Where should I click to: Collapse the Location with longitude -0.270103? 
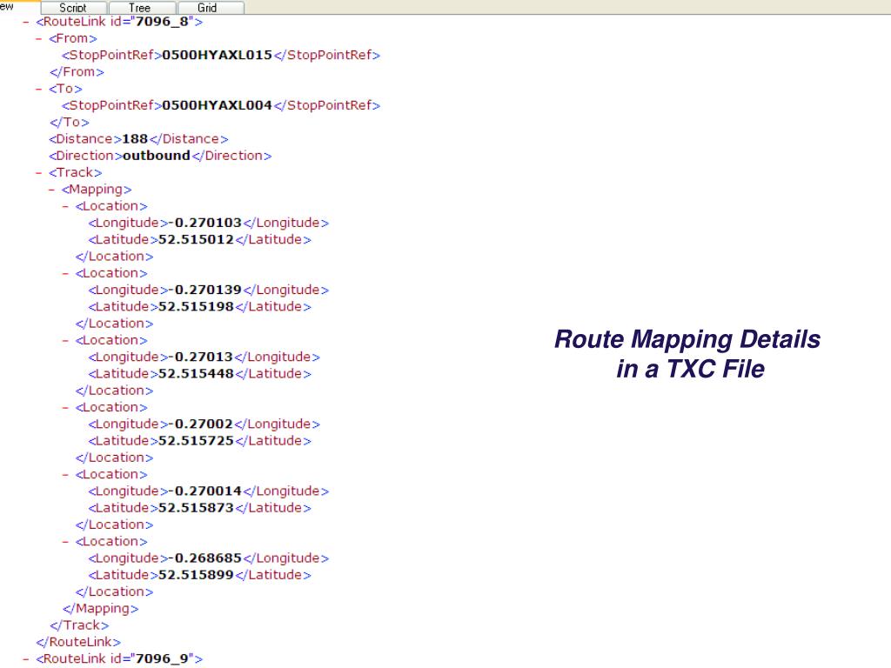point(65,206)
